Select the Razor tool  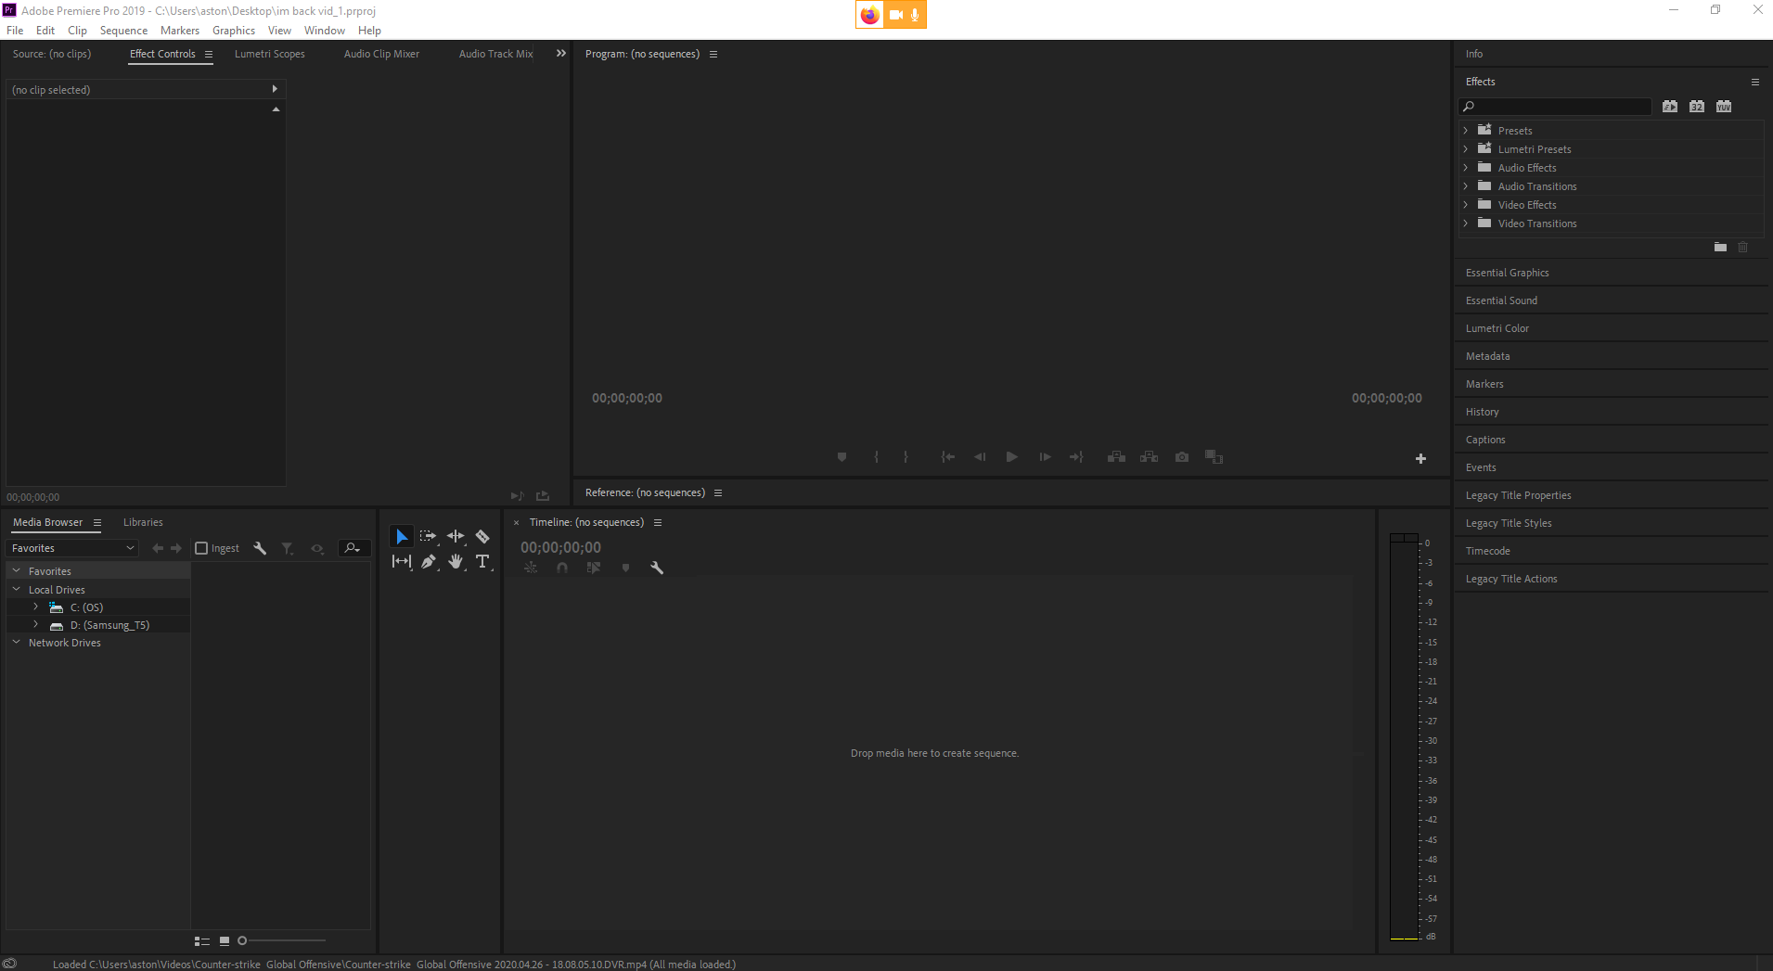482,535
